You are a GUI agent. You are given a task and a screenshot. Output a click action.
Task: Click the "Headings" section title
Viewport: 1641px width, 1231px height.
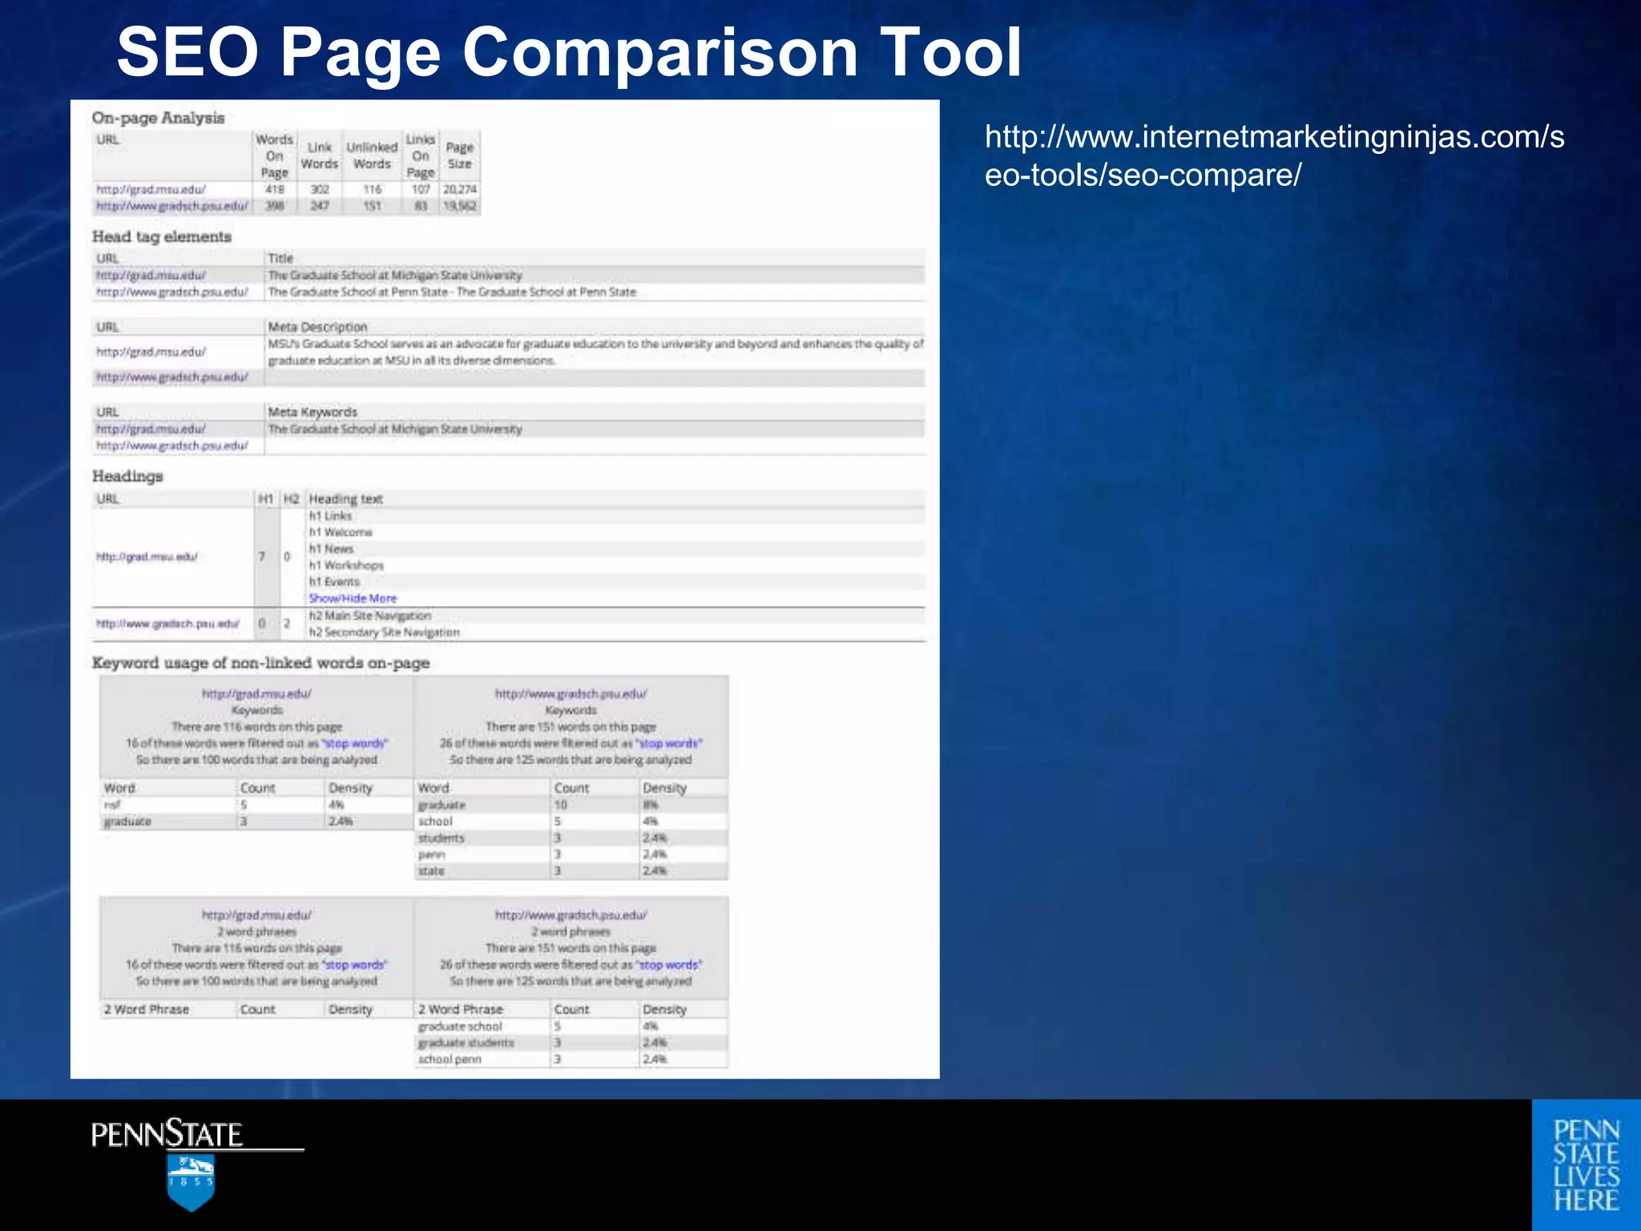127,476
